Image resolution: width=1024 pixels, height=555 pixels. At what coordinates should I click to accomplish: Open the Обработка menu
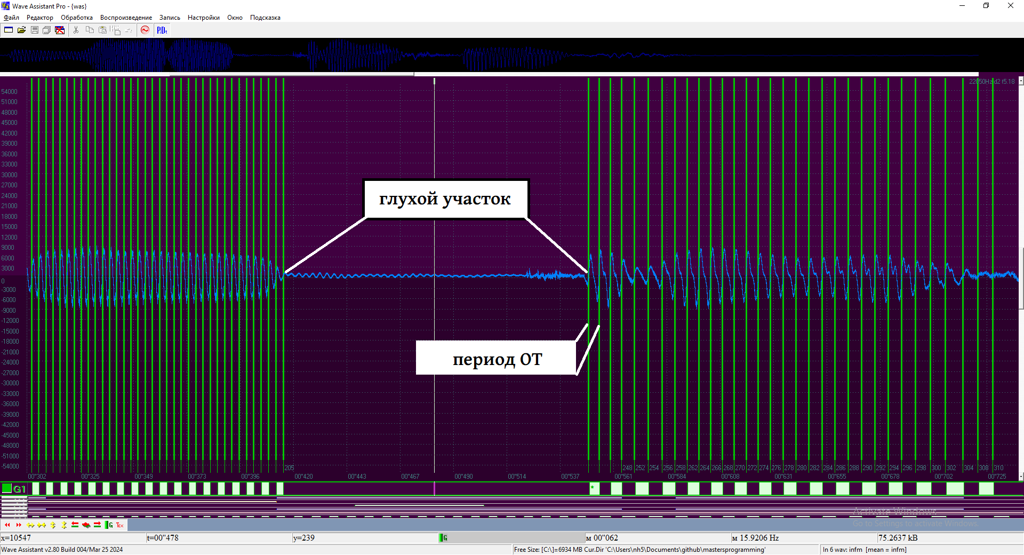pos(76,18)
